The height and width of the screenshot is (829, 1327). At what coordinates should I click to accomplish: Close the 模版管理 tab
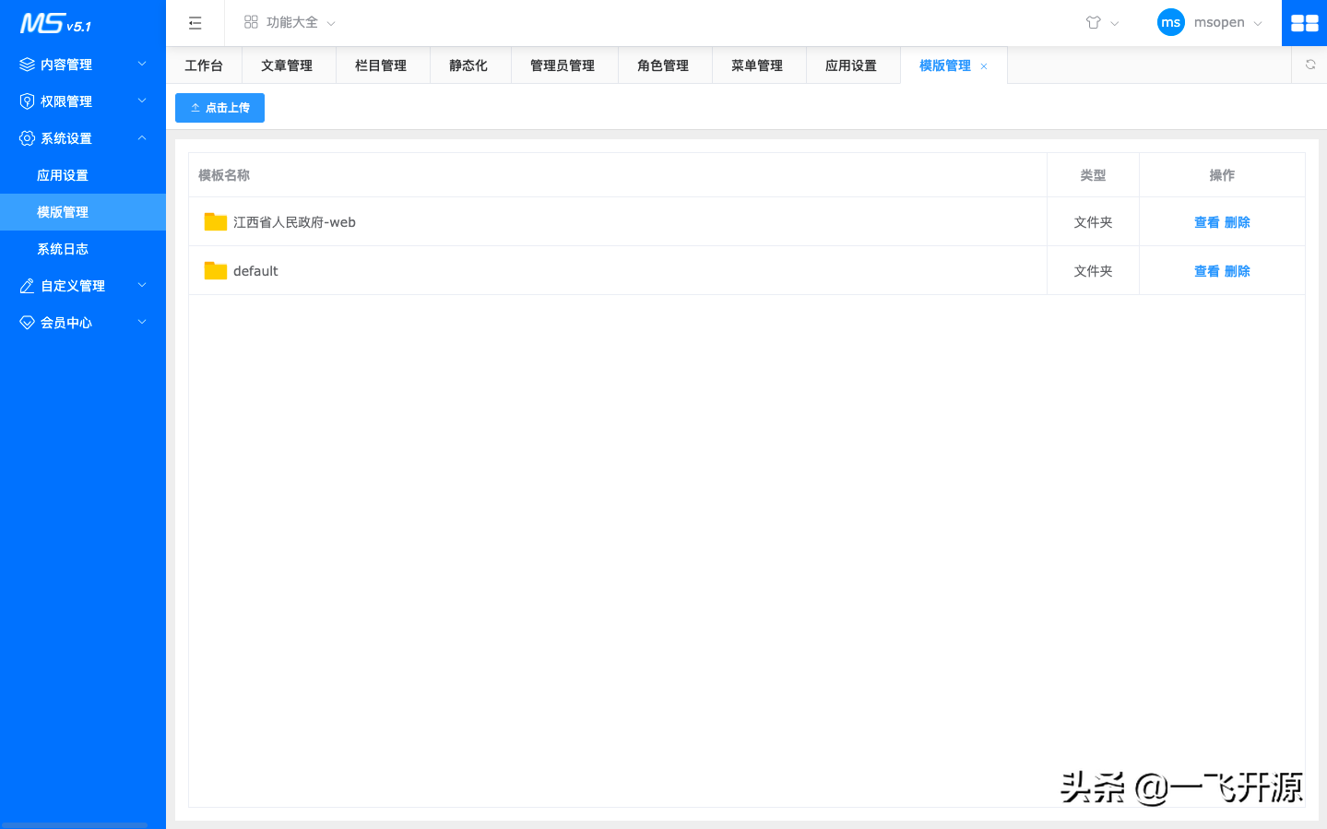[983, 65]
